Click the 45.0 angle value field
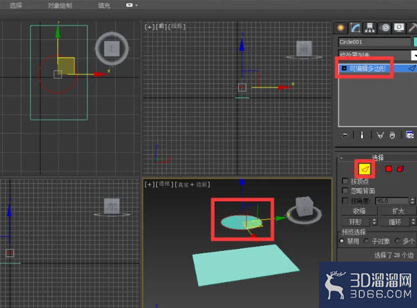Viewport: 417px width, 308px height. click(x=392, y=201)
